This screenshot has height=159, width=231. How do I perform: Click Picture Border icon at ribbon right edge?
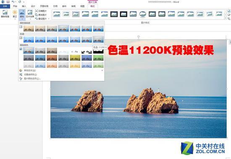coord(229,11)
